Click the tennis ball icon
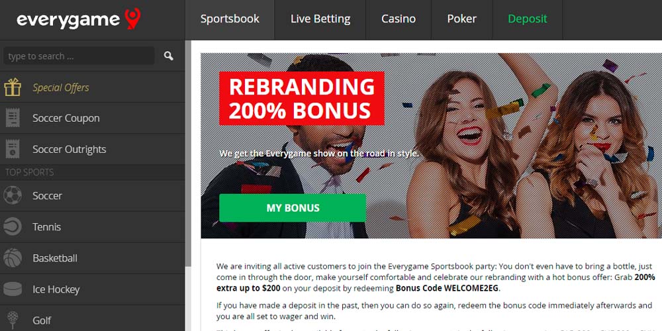This screenshot has width=662, height=331. point(13,226)
